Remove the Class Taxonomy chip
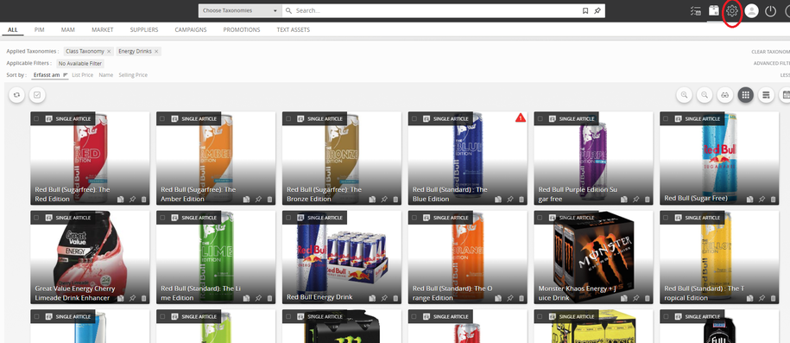The width and height of the screenshot is (790, 343). pyautogui.click(x=109, y=52)
